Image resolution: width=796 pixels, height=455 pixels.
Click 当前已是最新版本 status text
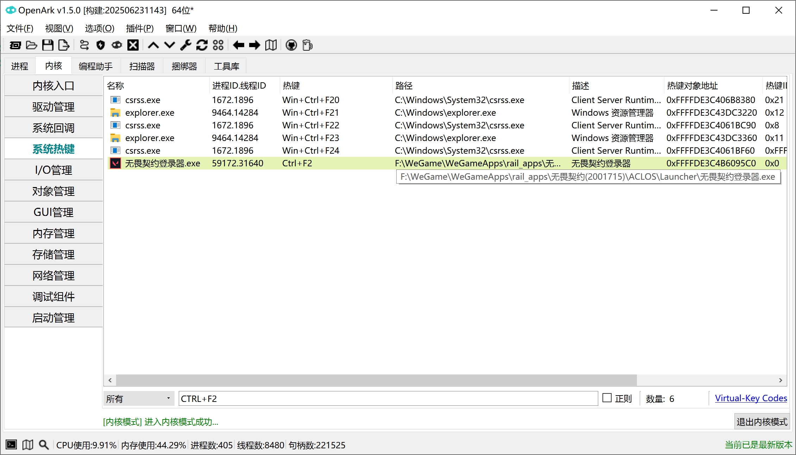coord(758,445)
